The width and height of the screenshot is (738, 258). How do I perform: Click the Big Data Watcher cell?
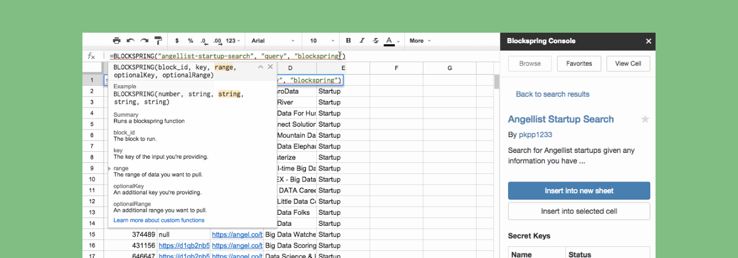coord(290,235)
